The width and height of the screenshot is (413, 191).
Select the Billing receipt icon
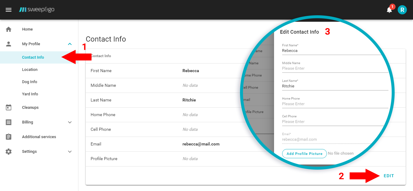pos(9,122)
